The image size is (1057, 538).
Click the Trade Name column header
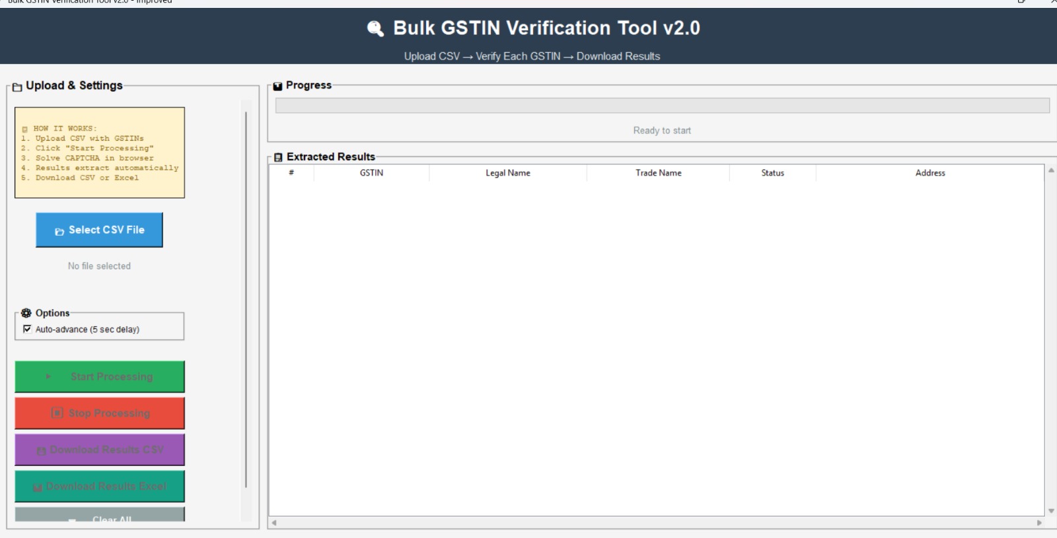tap(658, 173)
